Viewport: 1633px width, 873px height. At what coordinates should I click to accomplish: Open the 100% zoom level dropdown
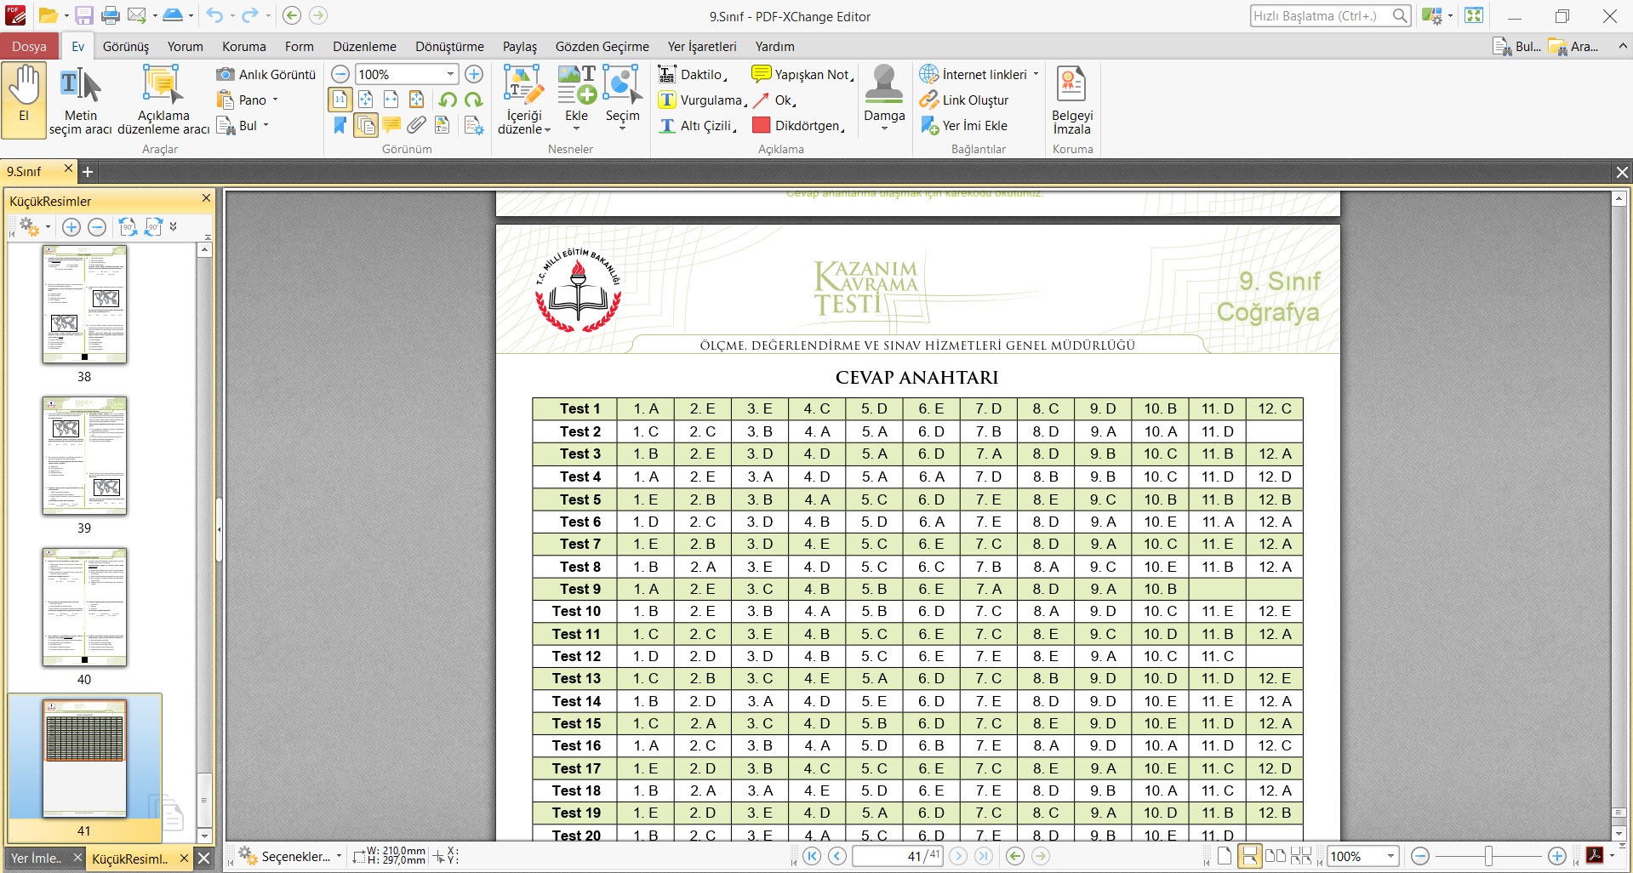(x=450, y=75)
